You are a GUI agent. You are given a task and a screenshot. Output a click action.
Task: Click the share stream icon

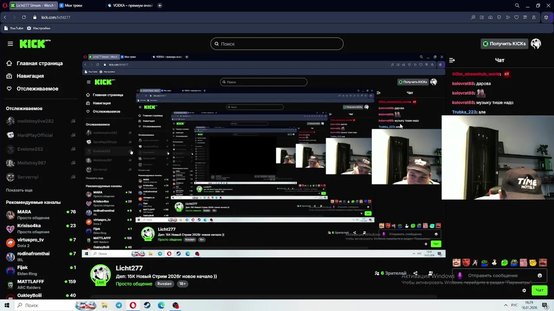415,273
